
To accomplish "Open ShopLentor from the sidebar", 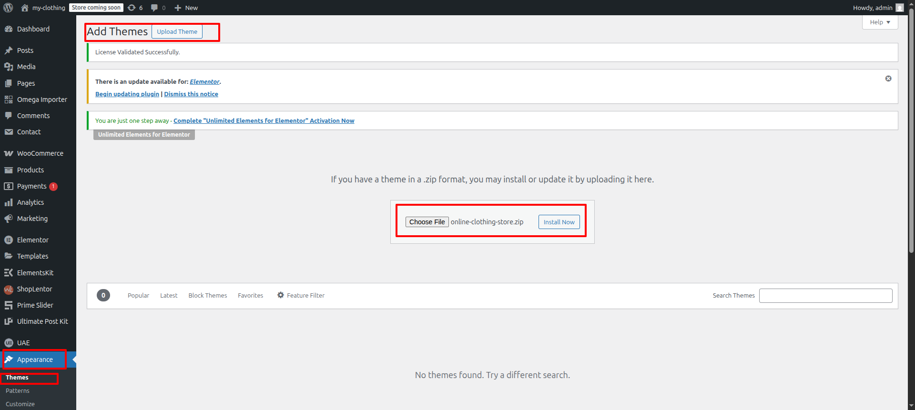I will [x=34, y=289].
